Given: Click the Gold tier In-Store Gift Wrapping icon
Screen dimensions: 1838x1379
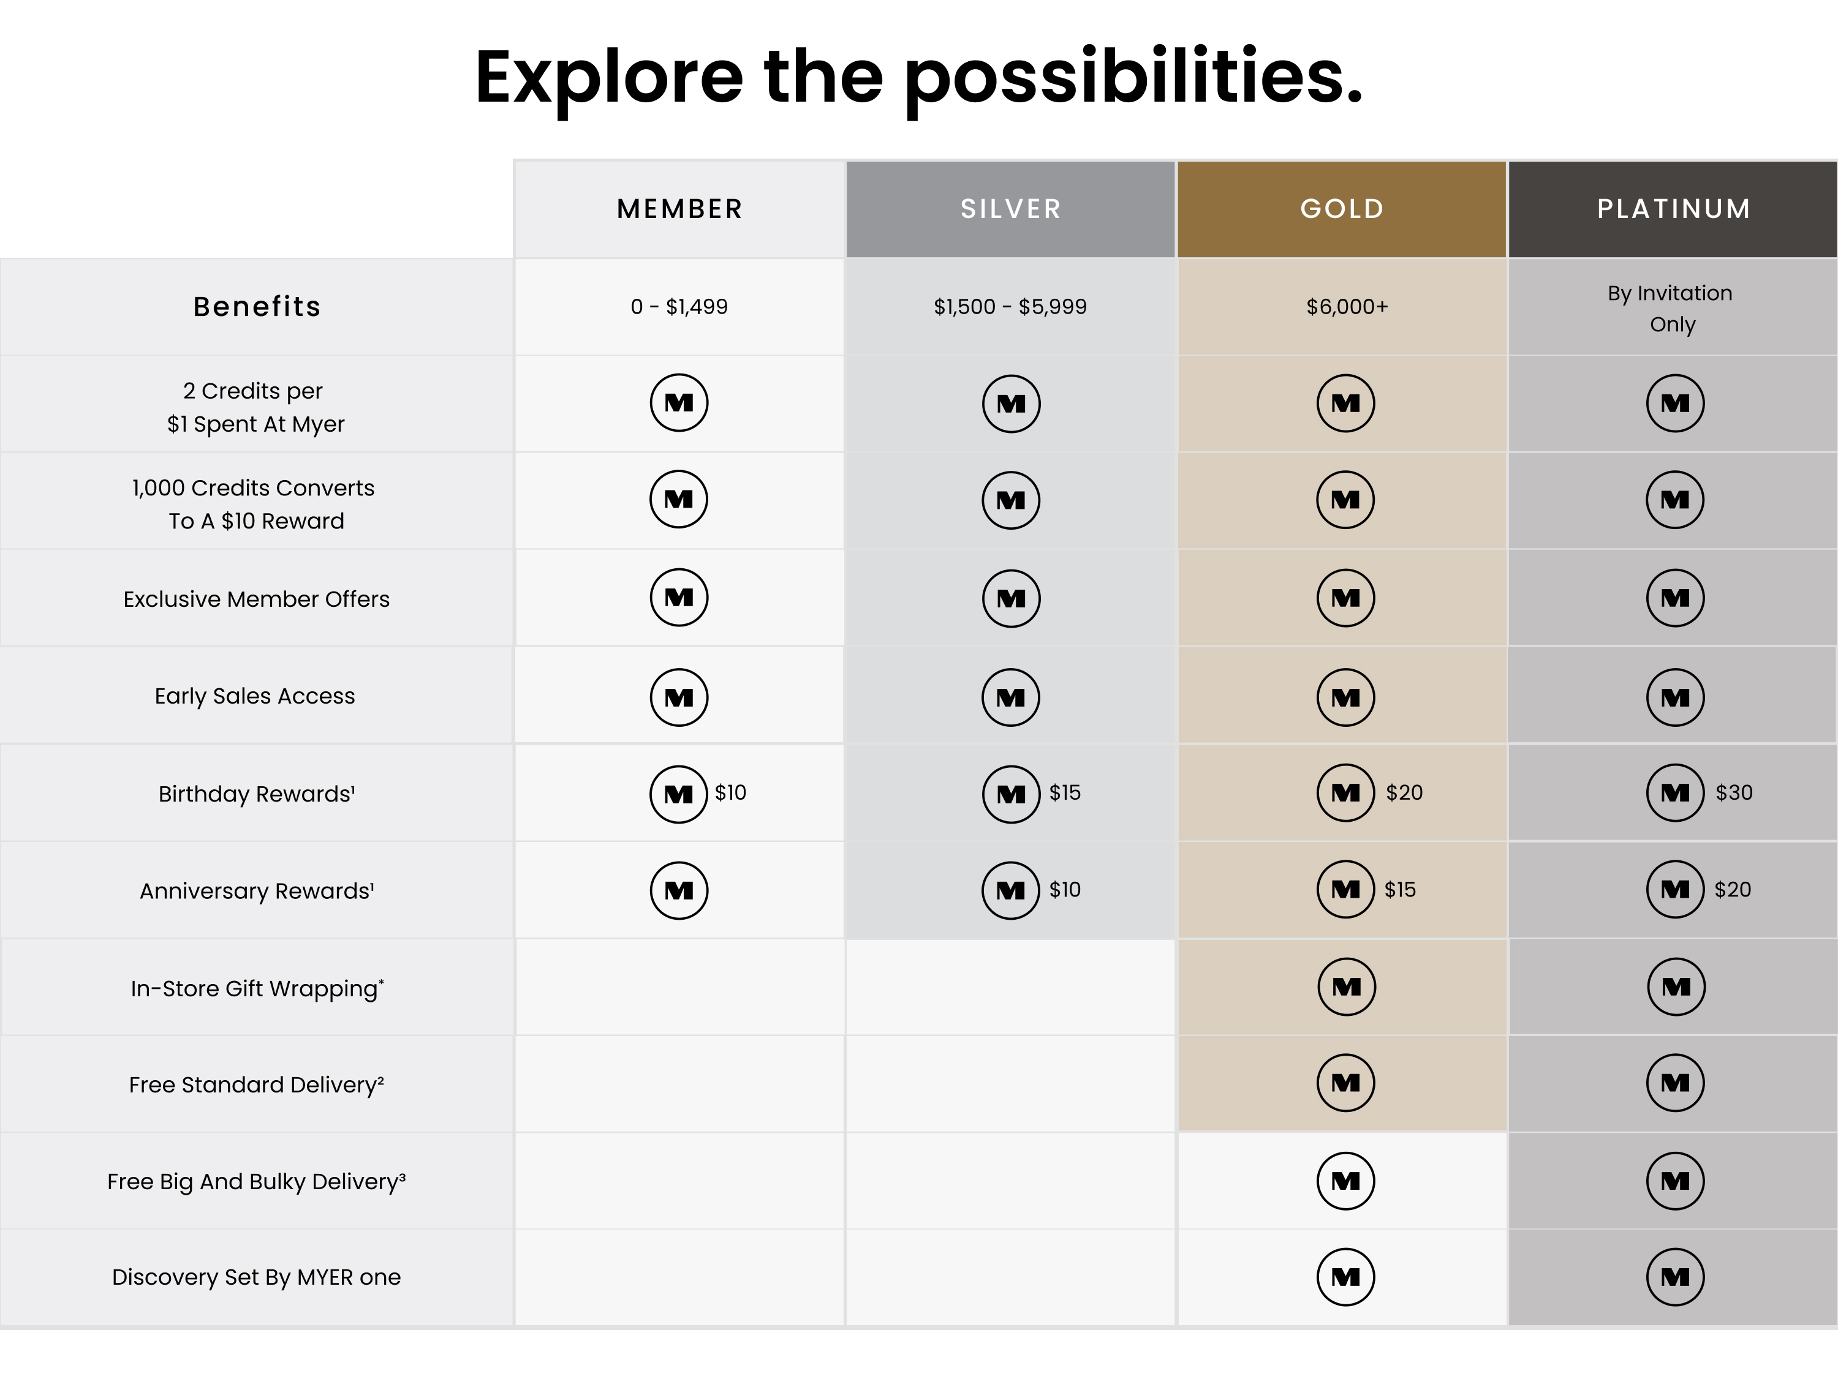Looking at the screenshot, I should (x=1346, y=987).
